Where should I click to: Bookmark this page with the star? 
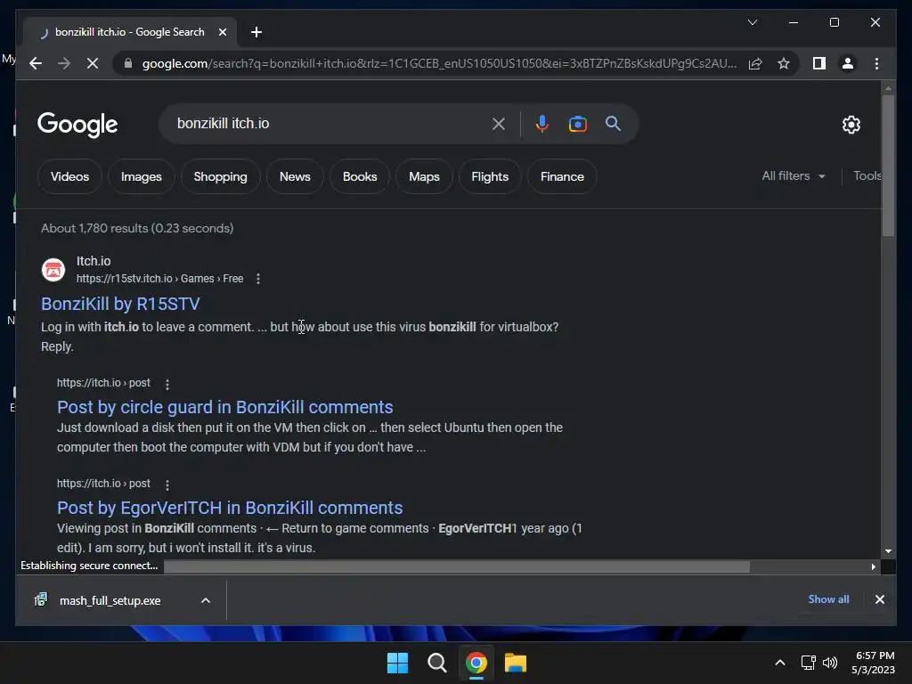[x=784, y=63]
